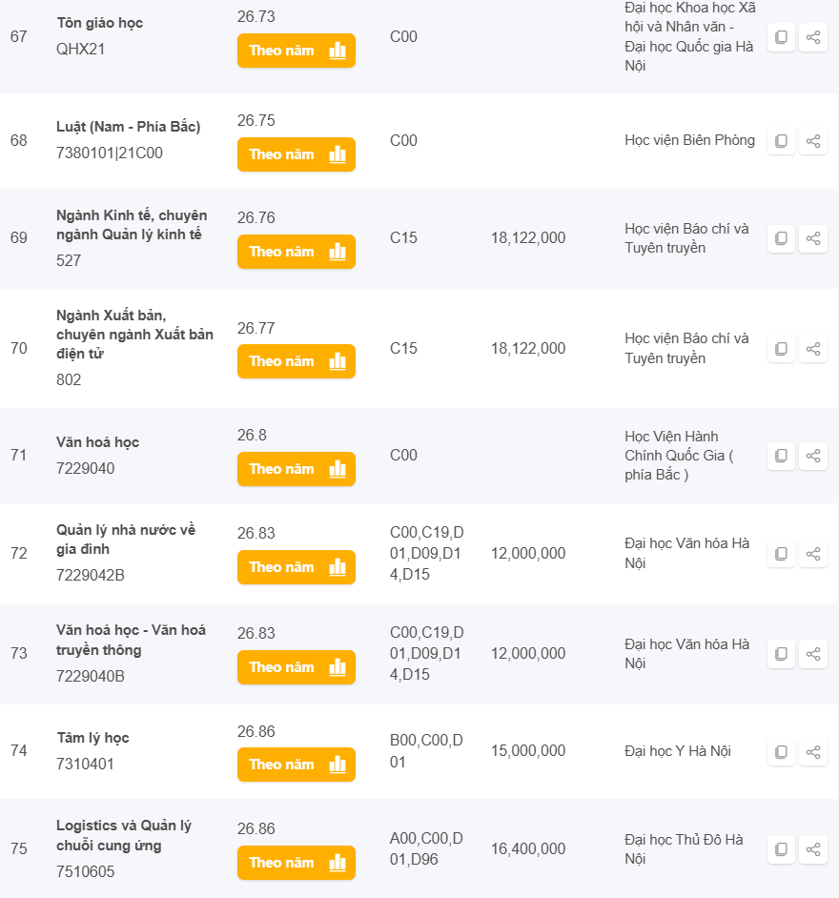This screenshot has width=839, height=898.
Task: Select Văn hoá học - Văn hoá truyền thông title
Action: [x=131, y=640]
